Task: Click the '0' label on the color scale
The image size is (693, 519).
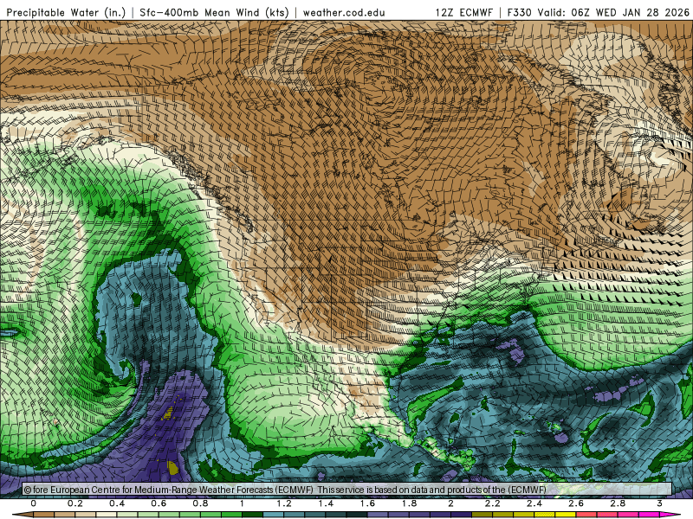Action: point(34,503)
